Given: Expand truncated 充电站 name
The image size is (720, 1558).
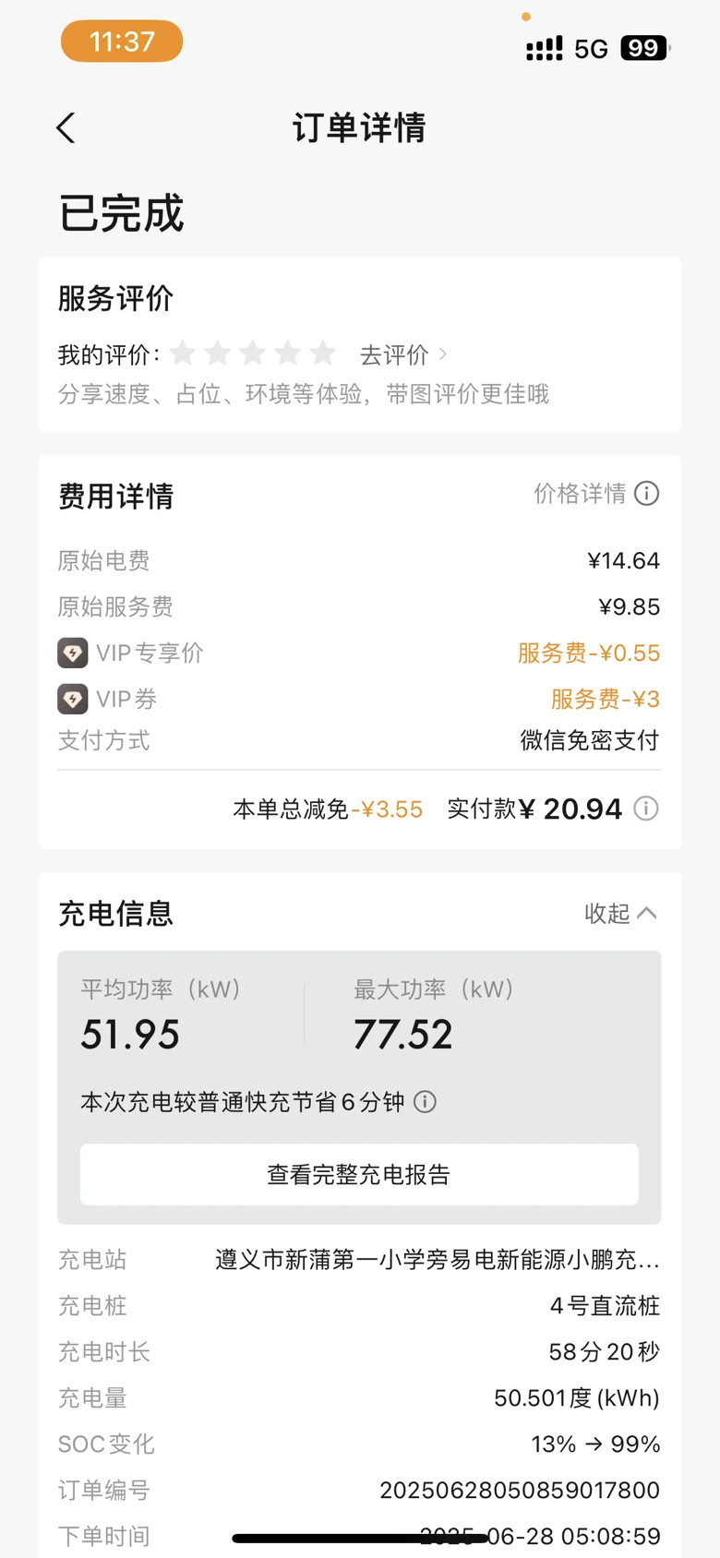Looking at the screenshot, I should pos(438,1260).
